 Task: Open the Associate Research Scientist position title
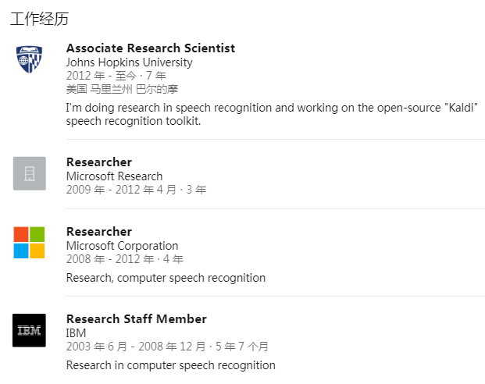pos(150,48)
